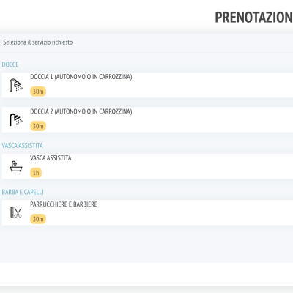Click the Doccia 2 shower head icon

(x=16, y=119)
